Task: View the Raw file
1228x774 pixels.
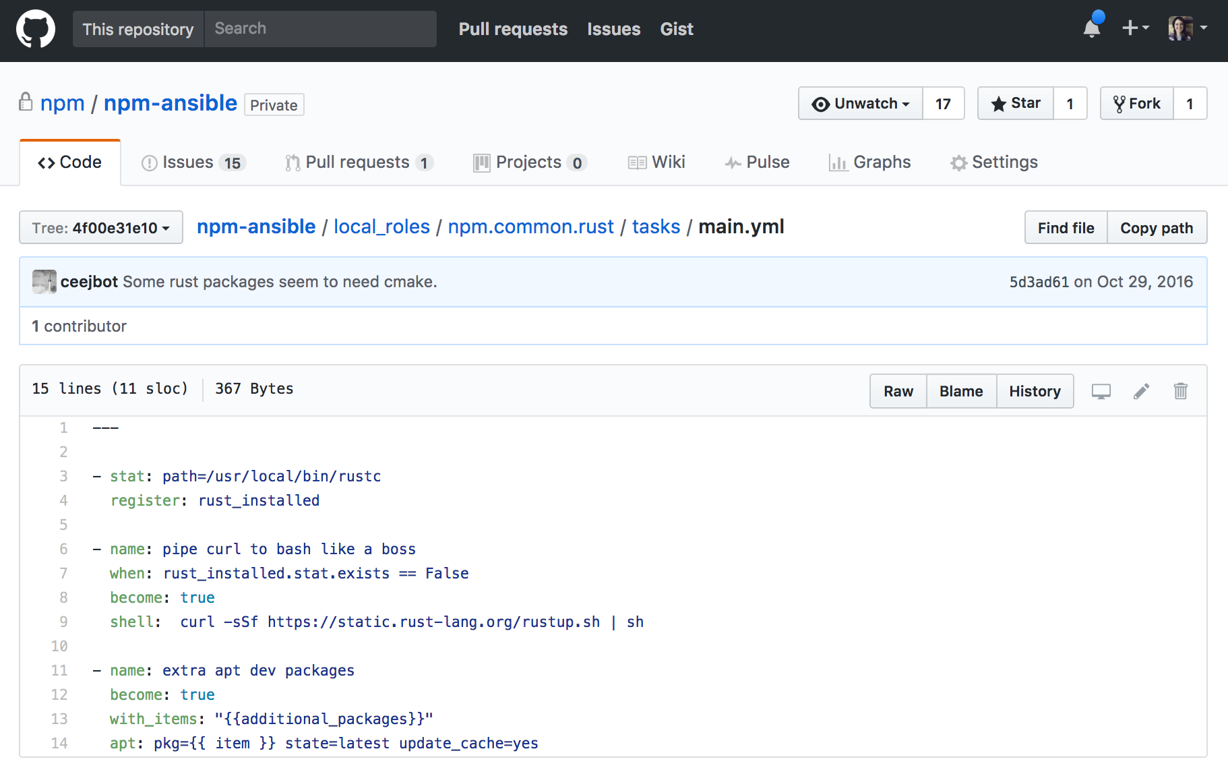Action: [x=898, y=391]
